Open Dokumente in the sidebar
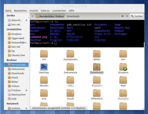148x114 pixels. click(x=16, y=69)
